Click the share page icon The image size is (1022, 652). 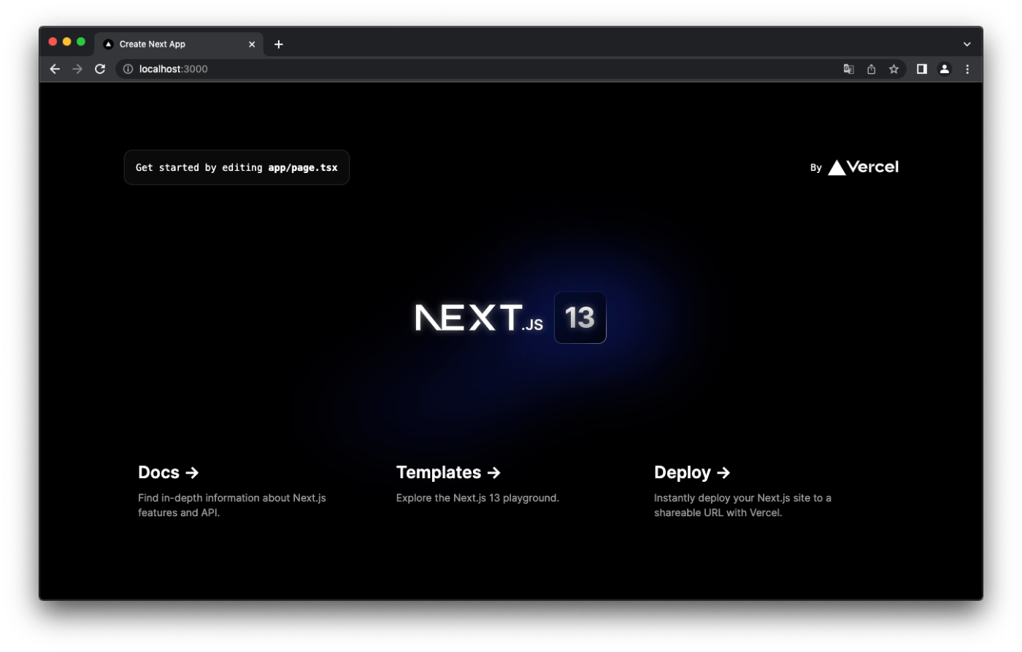(871, 69)
